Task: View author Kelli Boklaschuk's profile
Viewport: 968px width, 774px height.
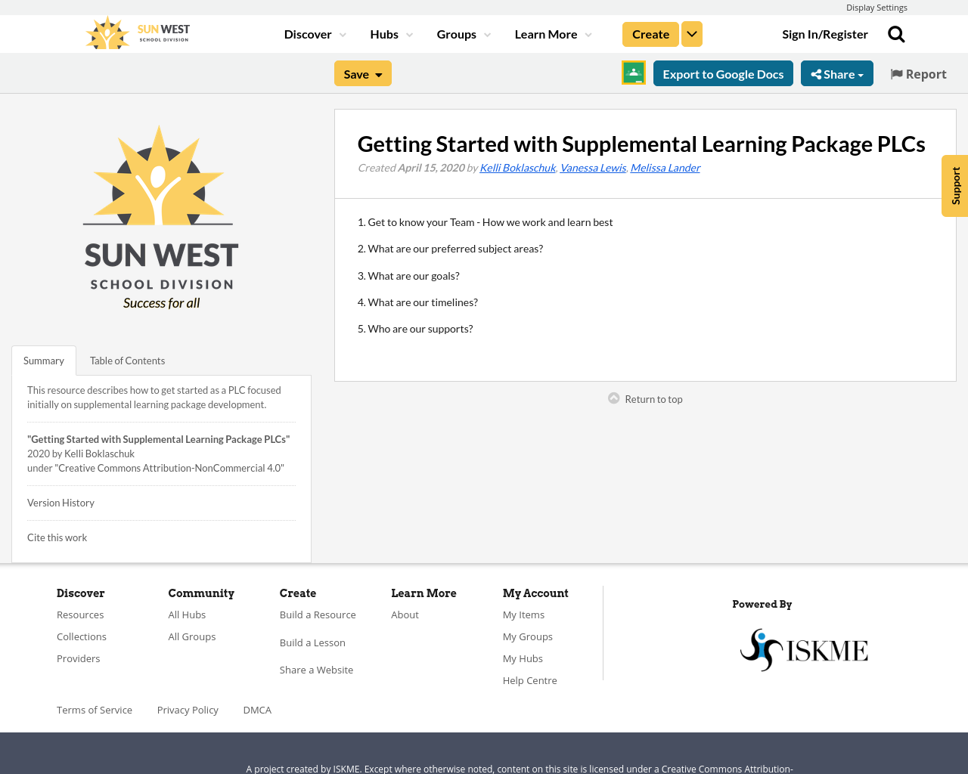Action: tap(517, 166)
